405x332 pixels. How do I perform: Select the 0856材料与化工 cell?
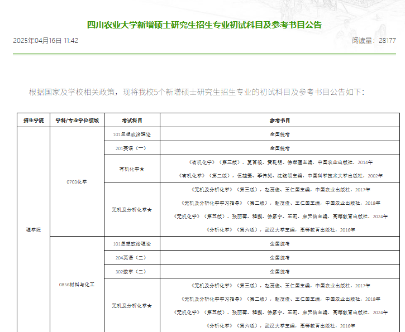pyautogui.click(x=77, y=285)
